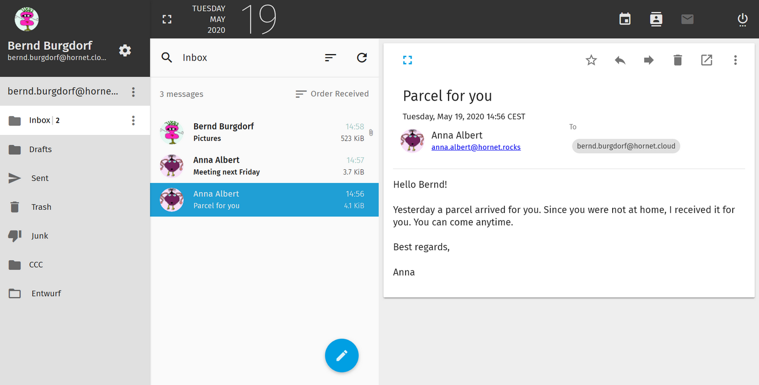Click the Inbox search field
This screenshot has width=759, height=385.
[247, 57]
